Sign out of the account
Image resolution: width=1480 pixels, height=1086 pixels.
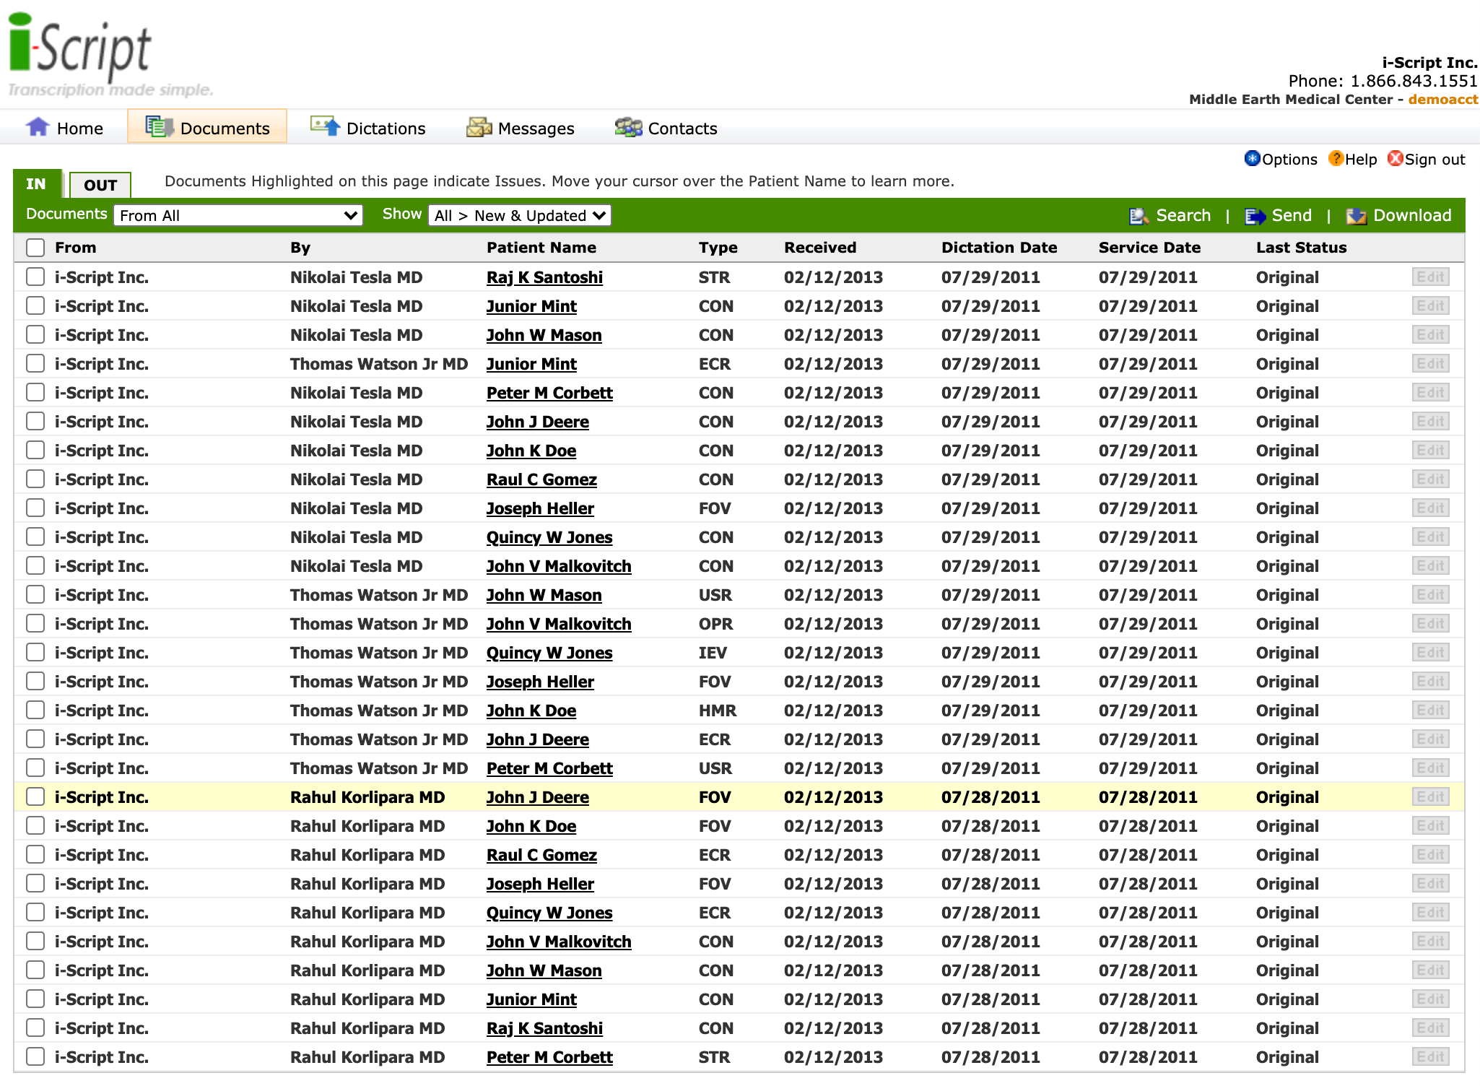pyautogui.click(x=1434, y=159)
